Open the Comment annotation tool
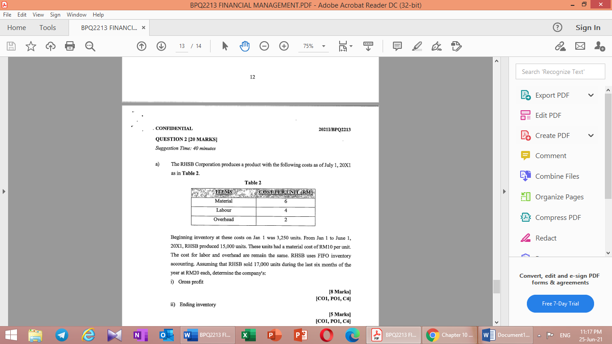Image resolution: width=612 pixels, height=344 pixels. pyautogui.click(x=397, y=46)
